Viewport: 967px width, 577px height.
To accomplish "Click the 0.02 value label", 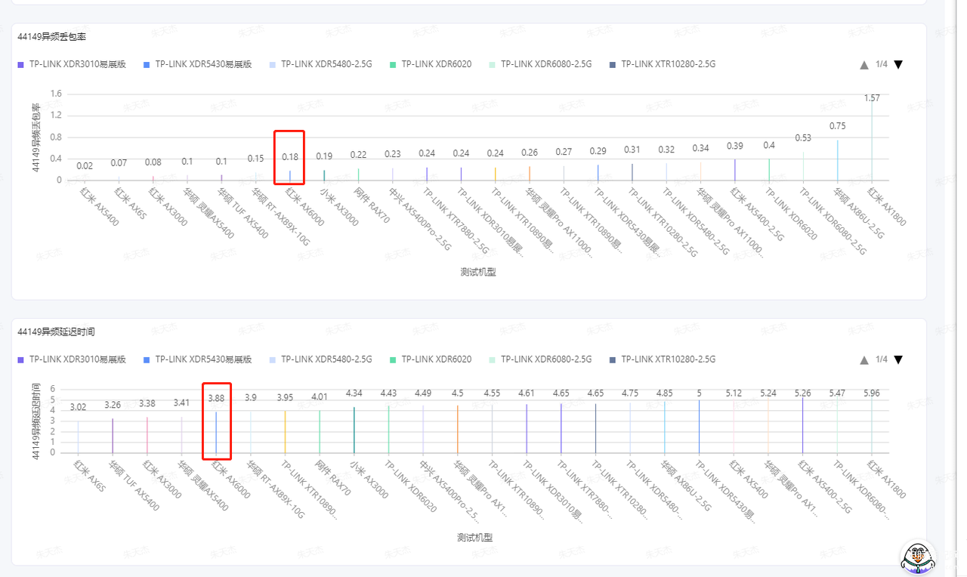I will click(85, 166).
